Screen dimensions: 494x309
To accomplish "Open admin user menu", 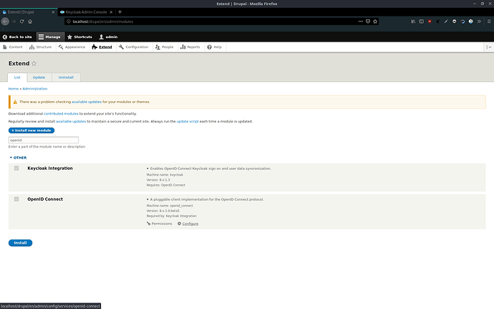I will (108, 37).
